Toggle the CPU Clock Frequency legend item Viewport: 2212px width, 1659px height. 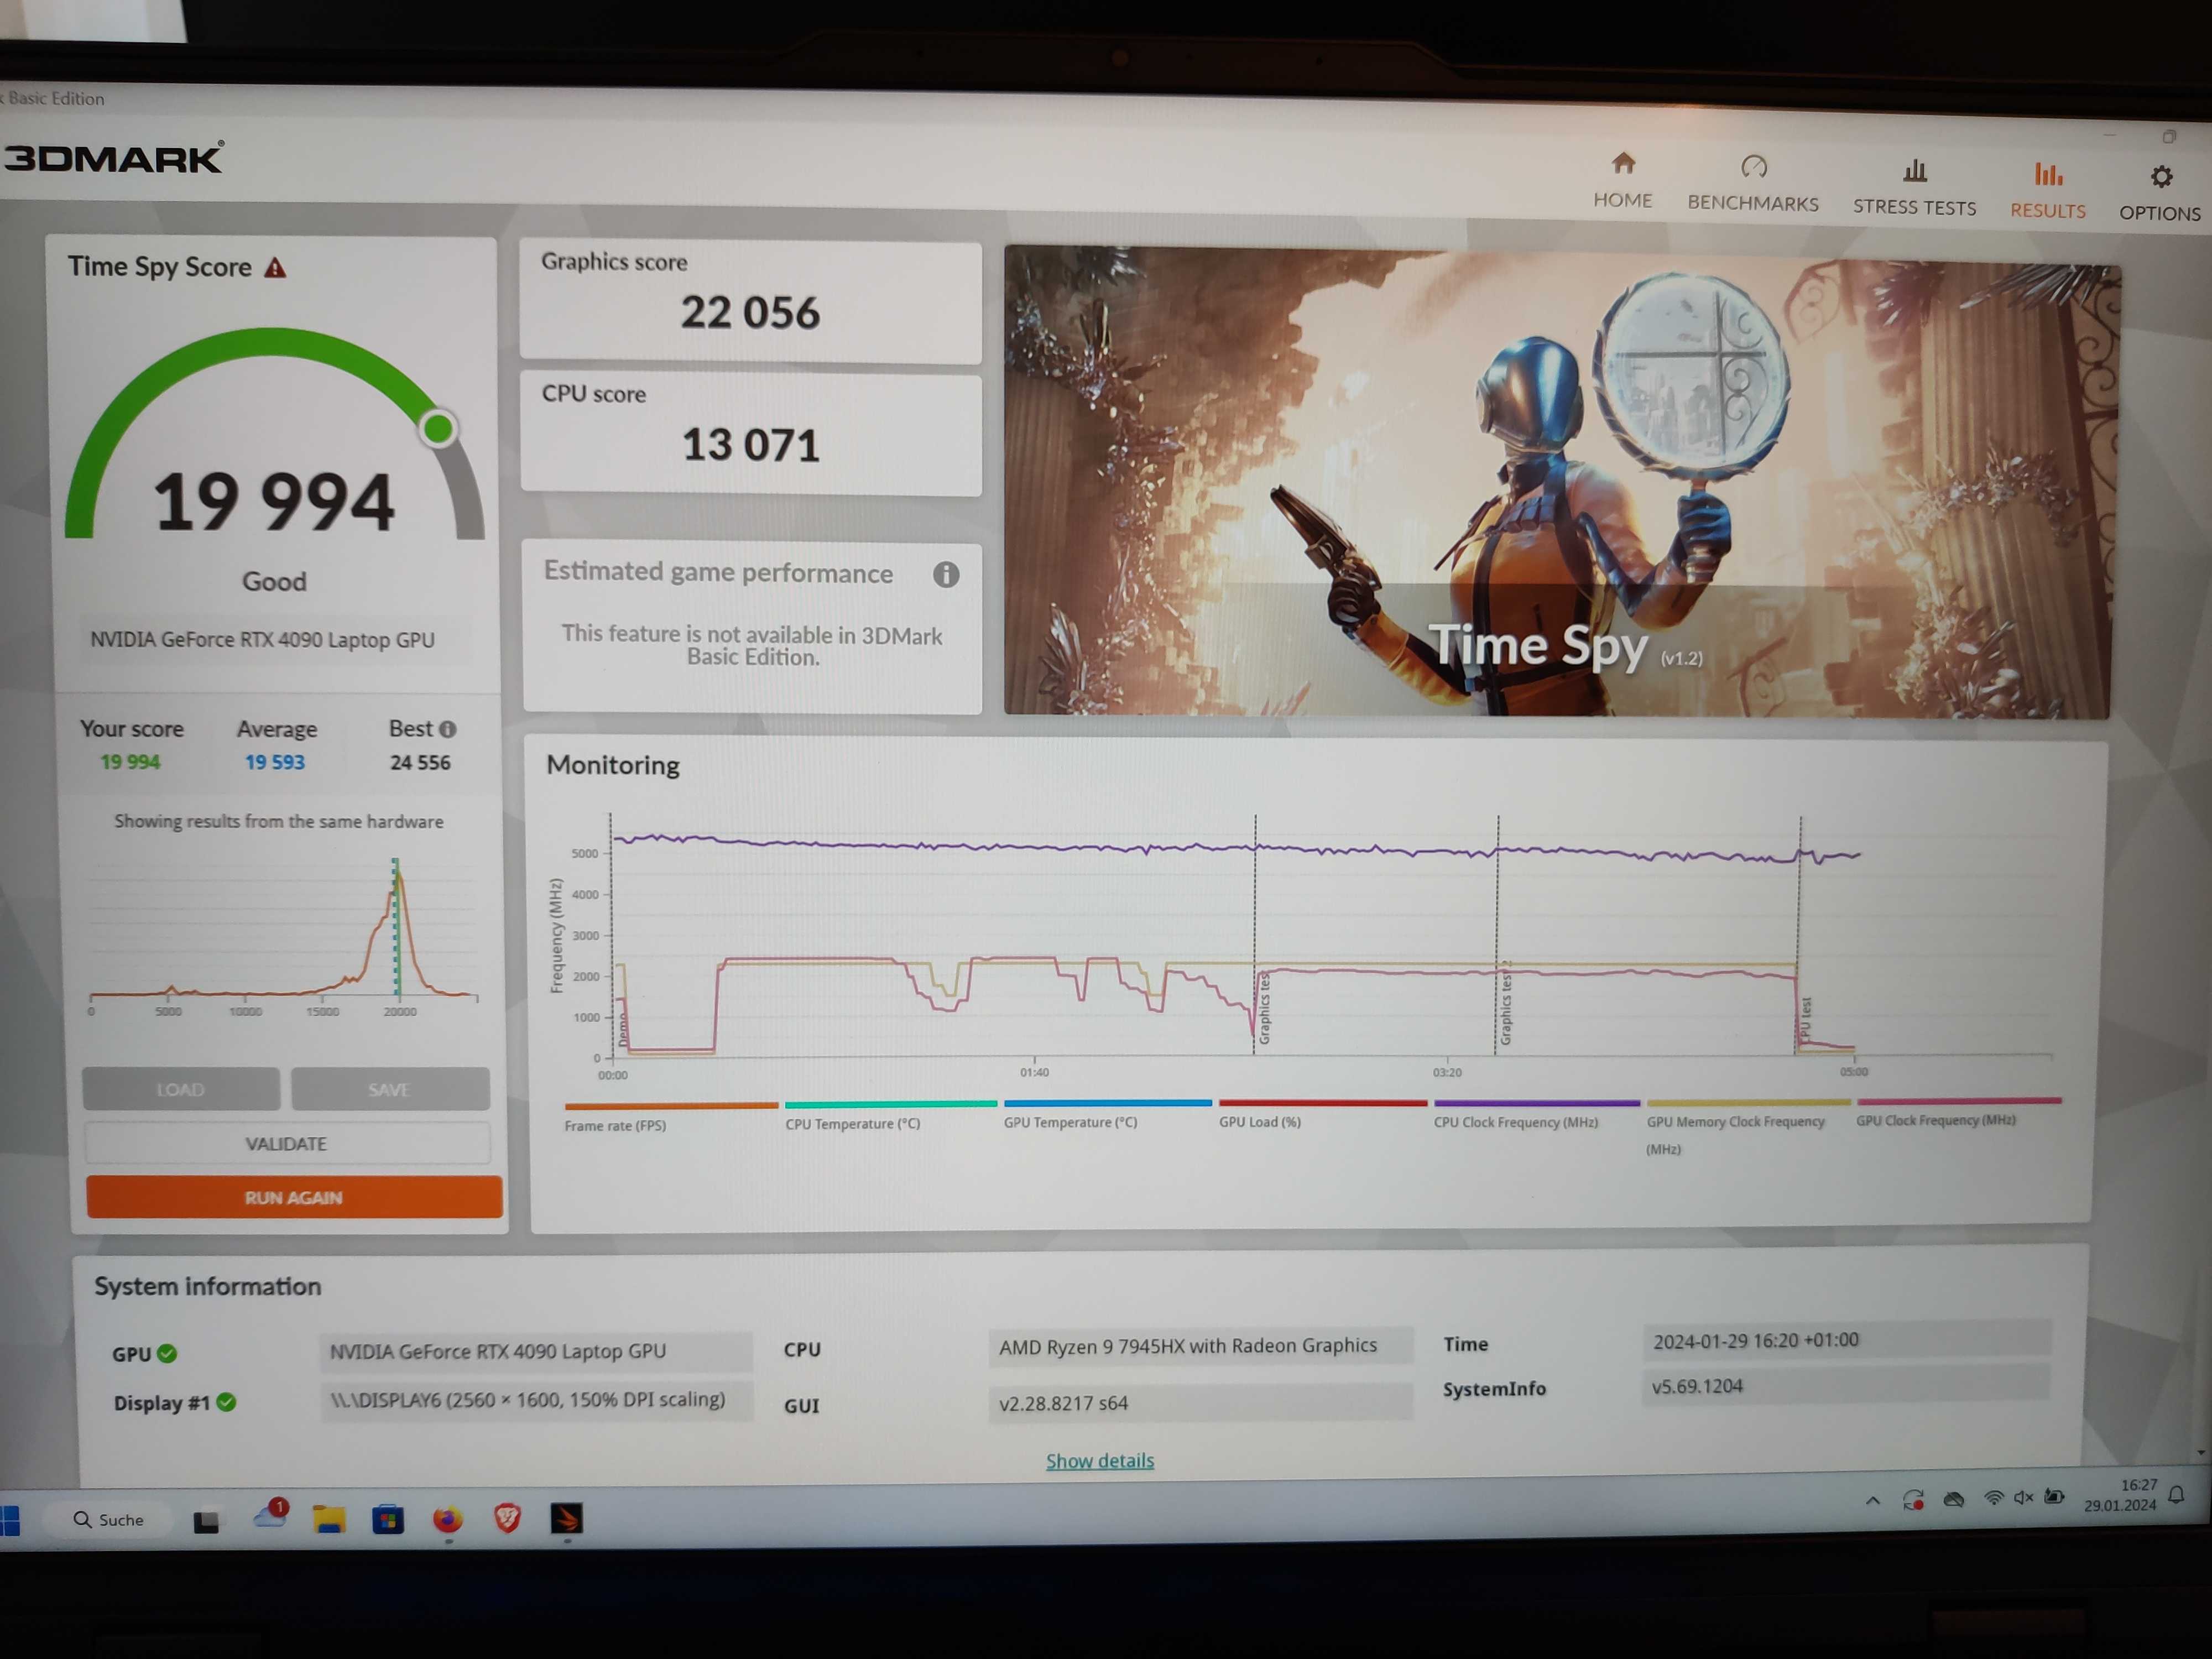click(1515, 1122)
